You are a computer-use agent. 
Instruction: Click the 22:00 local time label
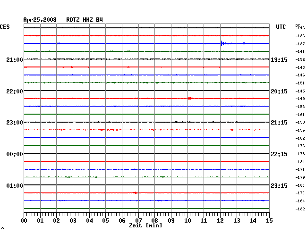pos(15,92)
